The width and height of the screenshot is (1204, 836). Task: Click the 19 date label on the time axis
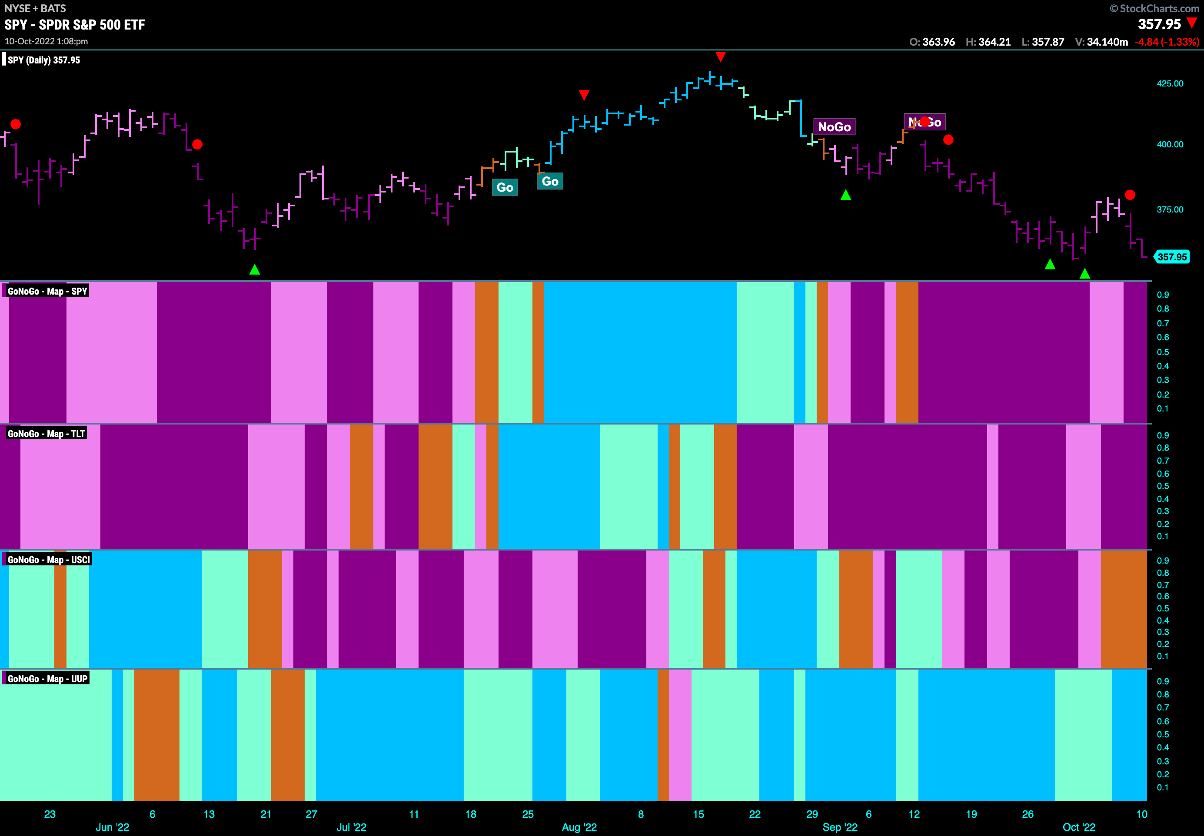[971, 814]
